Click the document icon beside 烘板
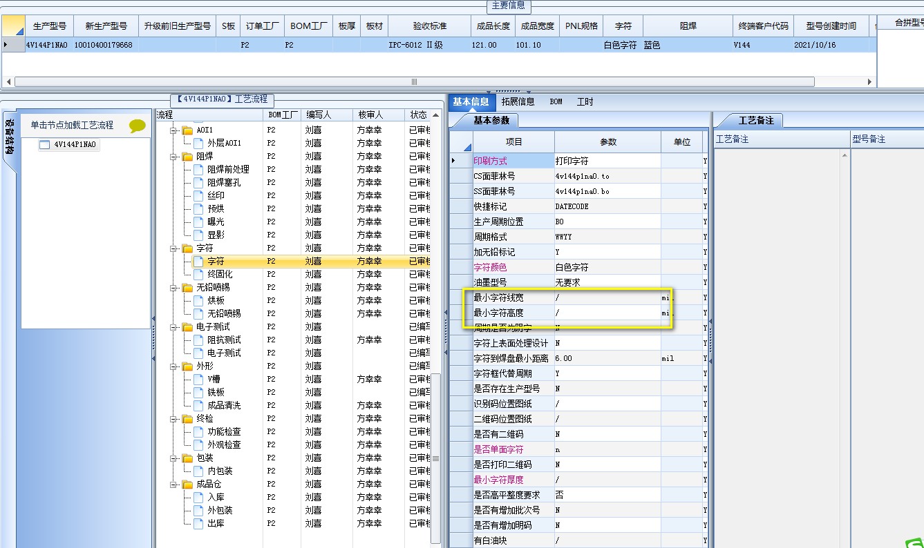The image size is (924, 548). (199, 301)
